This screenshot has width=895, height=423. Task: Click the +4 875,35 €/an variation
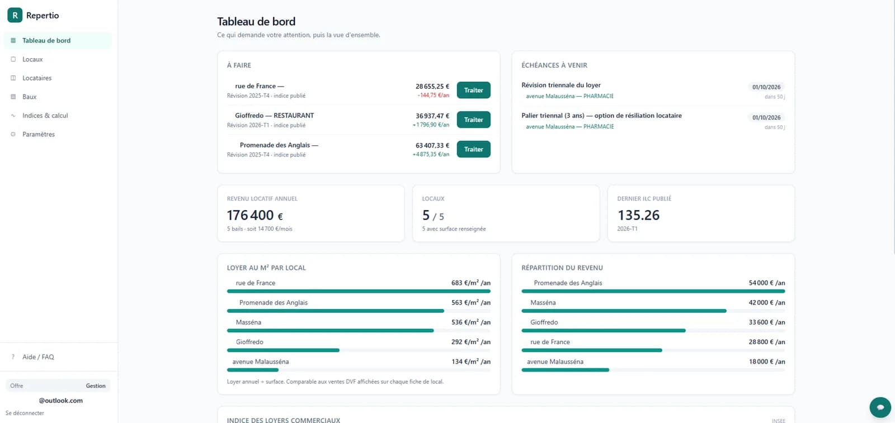click(x=431, y=155)
